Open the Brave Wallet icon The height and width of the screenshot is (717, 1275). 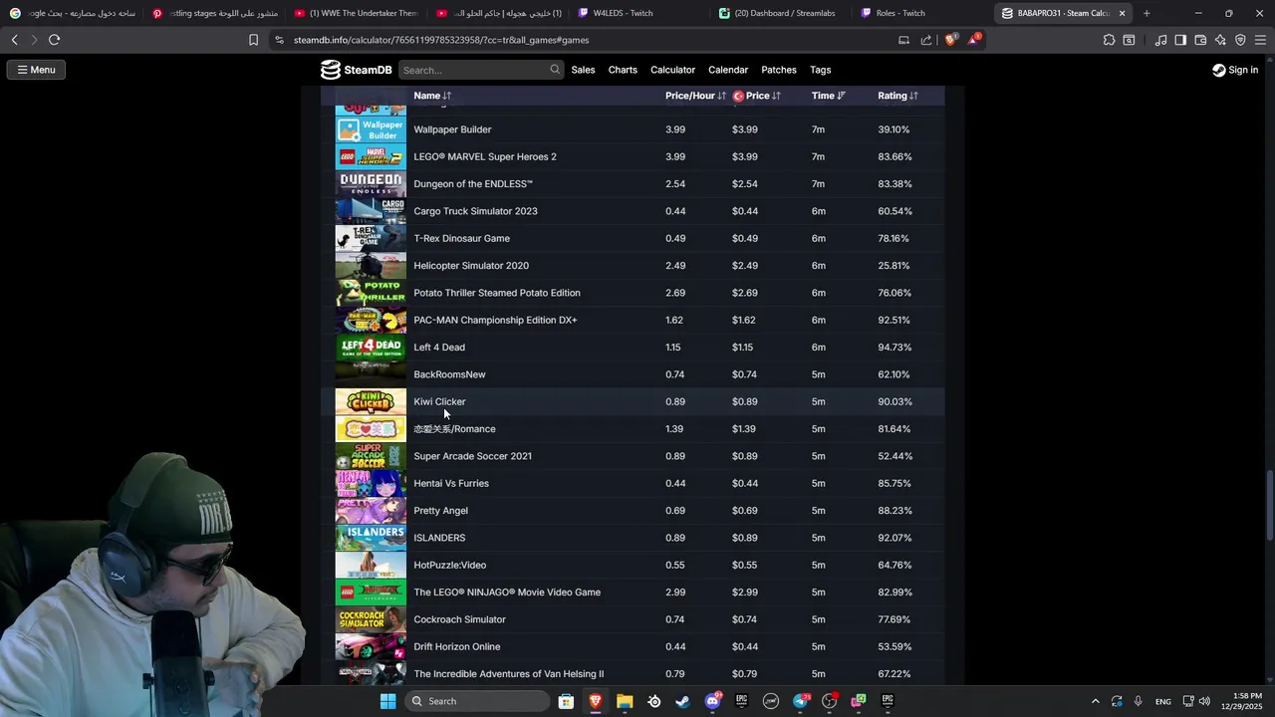(1200, 40)
